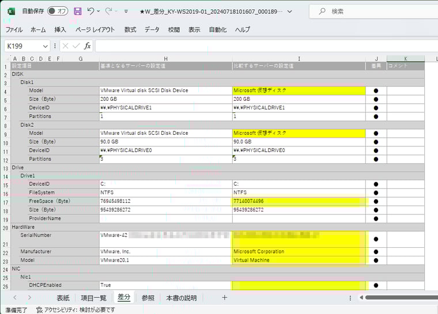
Task: Select column K header
Action: [x=406, y=59]
